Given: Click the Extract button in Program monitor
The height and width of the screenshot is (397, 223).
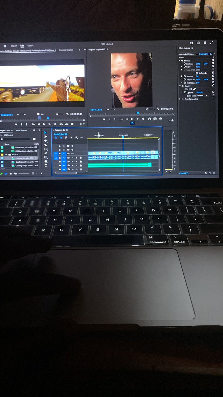Looking at the screenshot, I should (x=155, y=119).
